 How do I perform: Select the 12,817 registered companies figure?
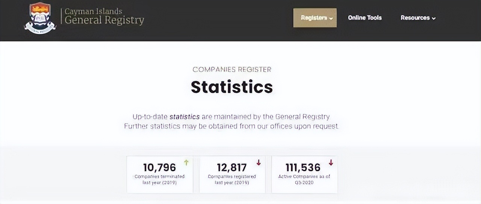(x=232, y=167)
